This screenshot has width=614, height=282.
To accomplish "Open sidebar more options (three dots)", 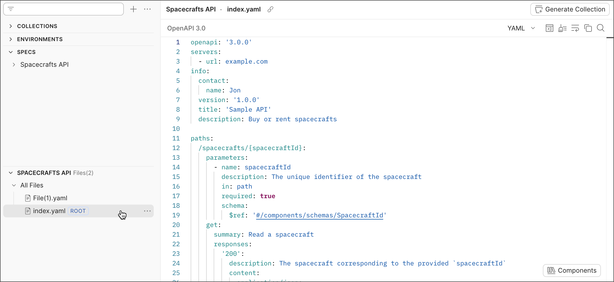I will point(147,9).
